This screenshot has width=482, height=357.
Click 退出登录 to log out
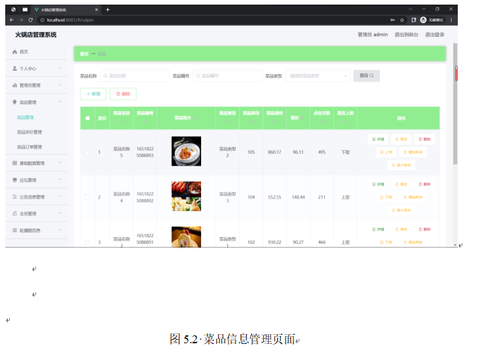click(x=435, y=35)
